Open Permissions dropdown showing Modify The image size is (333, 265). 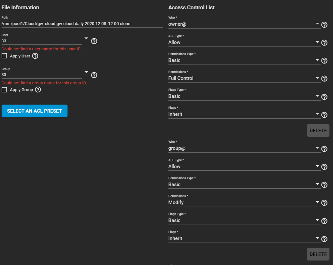(244, 202)
